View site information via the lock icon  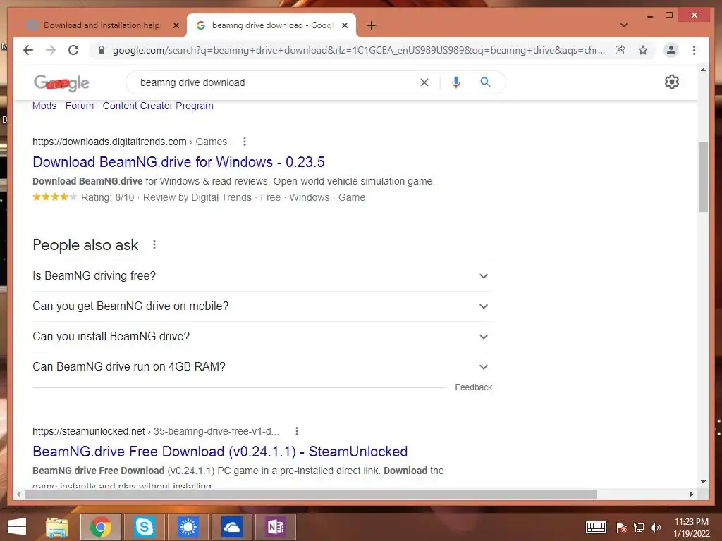click(x=102, y=50)
